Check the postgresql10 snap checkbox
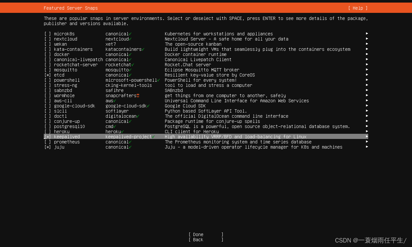This screenshot has height=247, width=412. [48, 126]
